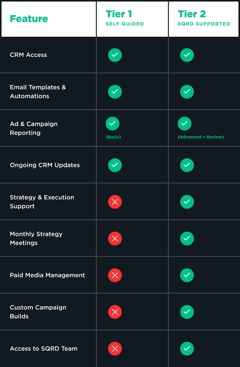Select the Tier 2 SQRD Supported header
This screenshot has height=367, width=240.
[x=204, y=18]
